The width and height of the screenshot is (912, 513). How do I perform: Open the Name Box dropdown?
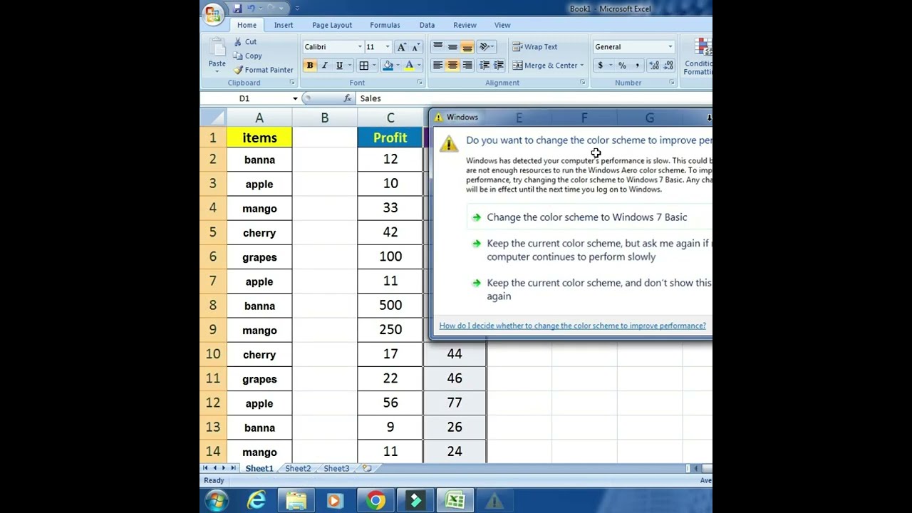tap(295, 98)
